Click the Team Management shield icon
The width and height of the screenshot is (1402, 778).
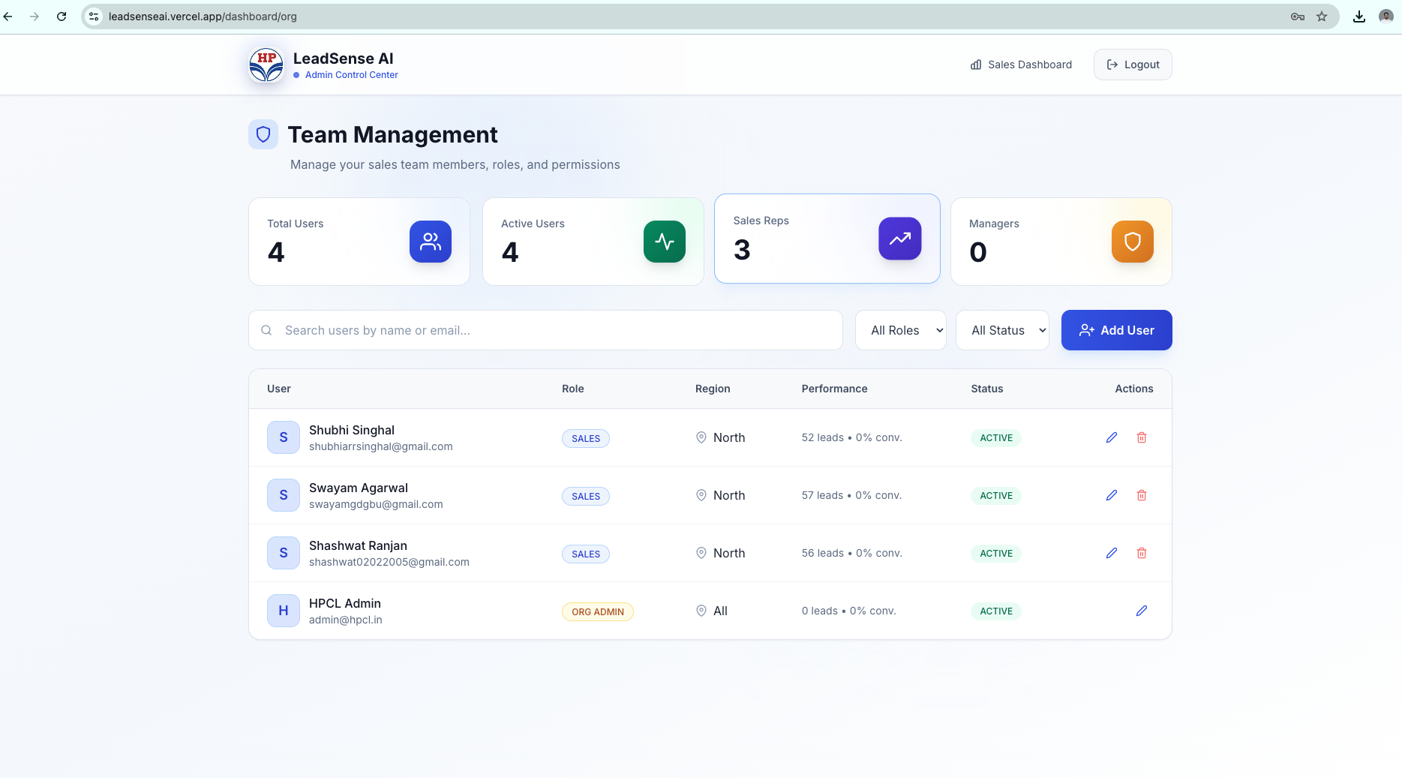point(263,134)
